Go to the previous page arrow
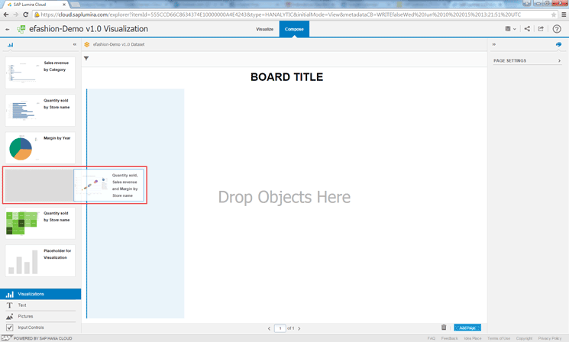Viewport: 569px width, 342px height. pos(270,328)
